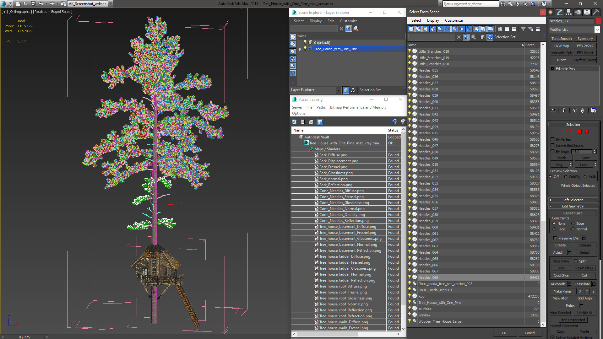
Task: Open Display menu in Select From Scene
Action: pyautogui.click(x=433, y=20)
